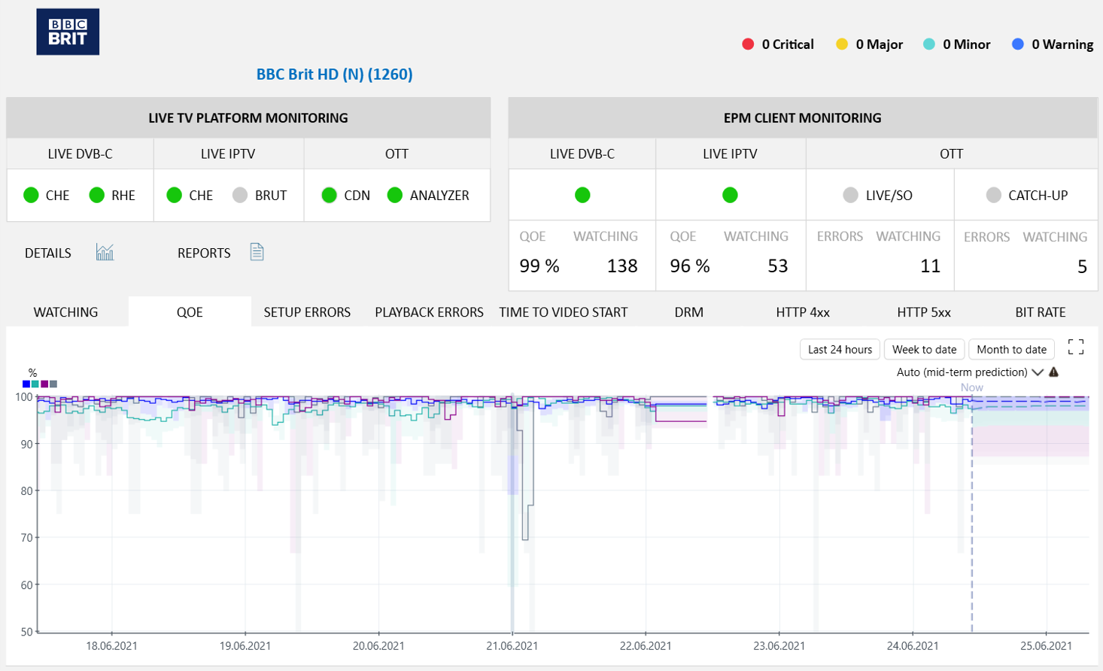Open the Reports document icon

pos(257,252)
